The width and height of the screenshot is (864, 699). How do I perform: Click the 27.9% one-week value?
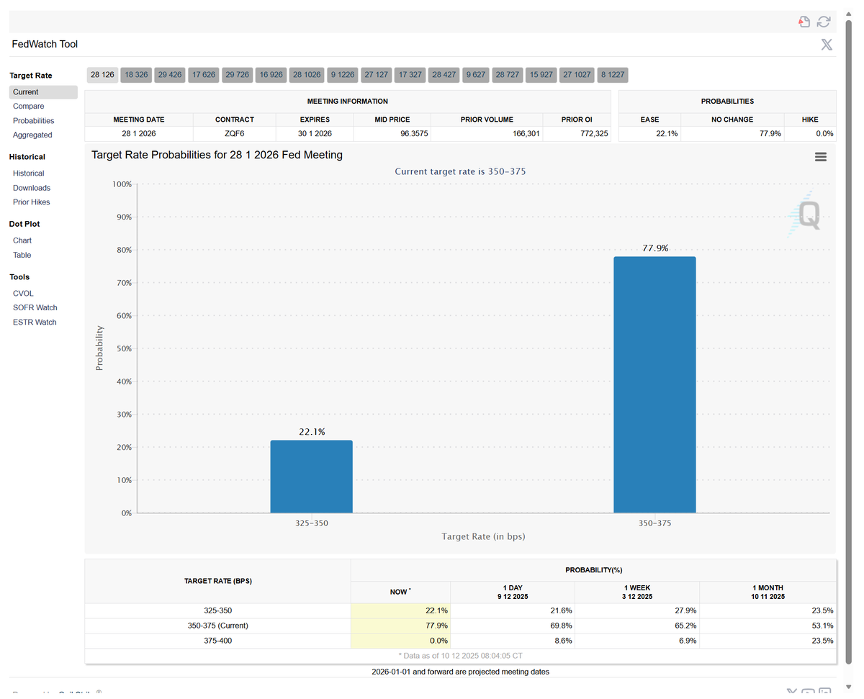point(685,610)
